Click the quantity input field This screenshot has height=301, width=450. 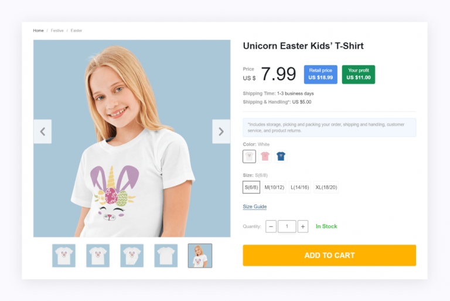click(x=287, y=226)
